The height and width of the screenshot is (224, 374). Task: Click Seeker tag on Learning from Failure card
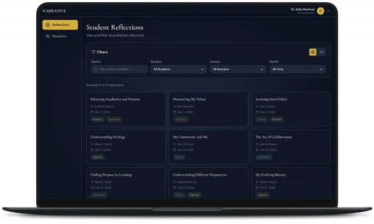pyautogui.click(x=262, y=119)
